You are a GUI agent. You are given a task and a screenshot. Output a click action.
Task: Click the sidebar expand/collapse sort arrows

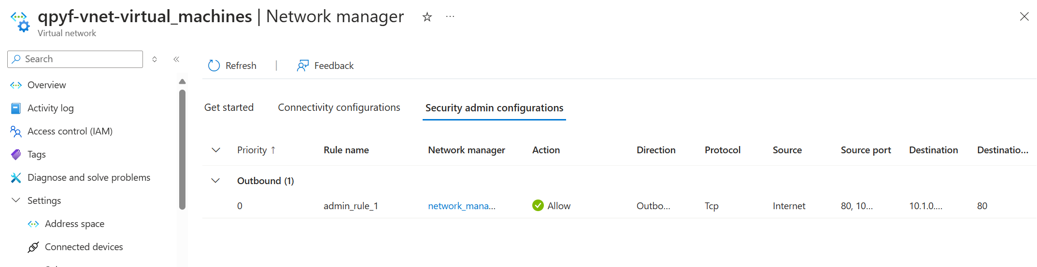pyautogui.click(x=155, y=59)
